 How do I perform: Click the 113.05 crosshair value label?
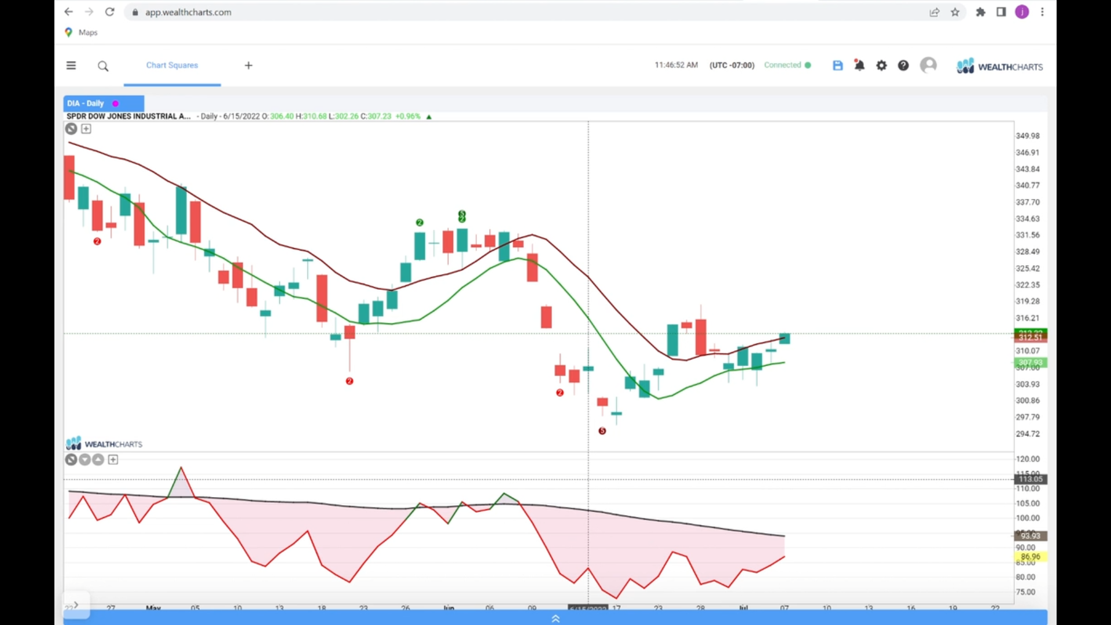tap(1030, 479)
